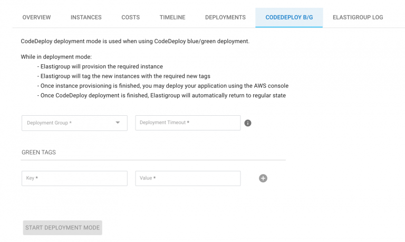Click the "return to regular state" line
The width and height of the screenshot is (405, 242).
[162, 95]
